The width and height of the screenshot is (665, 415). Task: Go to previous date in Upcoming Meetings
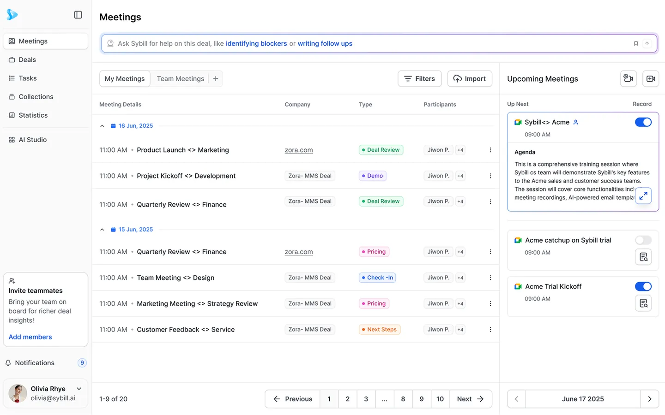tap(517, 399)
